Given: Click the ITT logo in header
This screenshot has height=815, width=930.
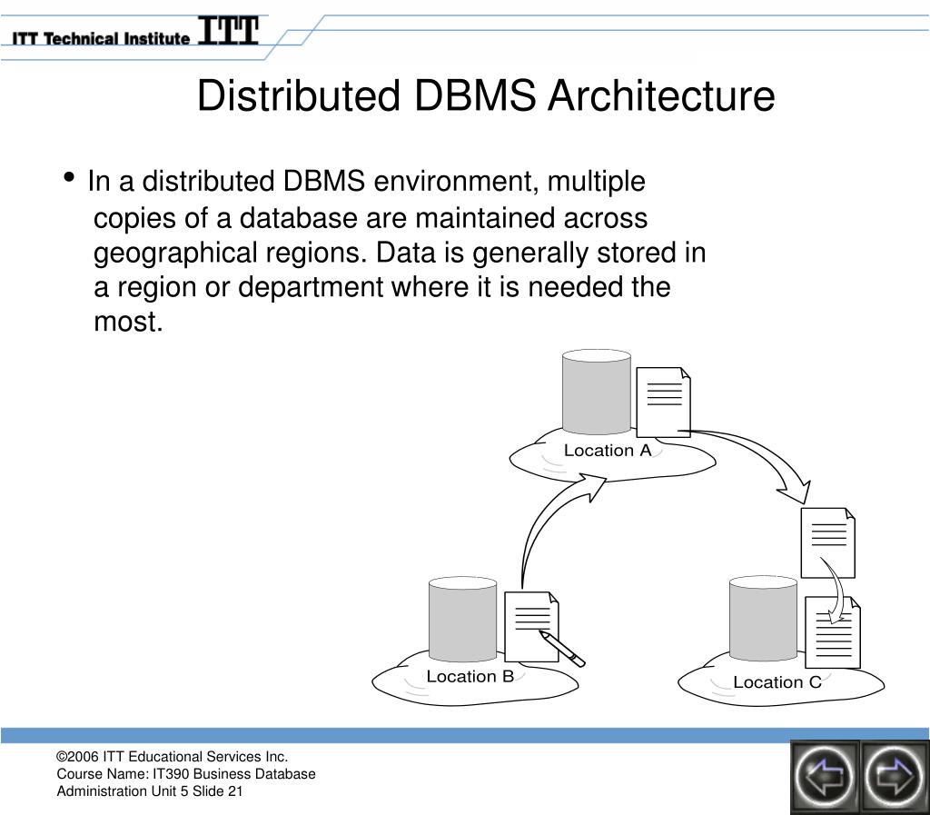Looking at the screenshot, I should coord(228,31).
